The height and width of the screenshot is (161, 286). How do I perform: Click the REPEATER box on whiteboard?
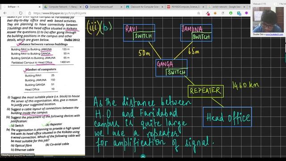coord(206,91)
